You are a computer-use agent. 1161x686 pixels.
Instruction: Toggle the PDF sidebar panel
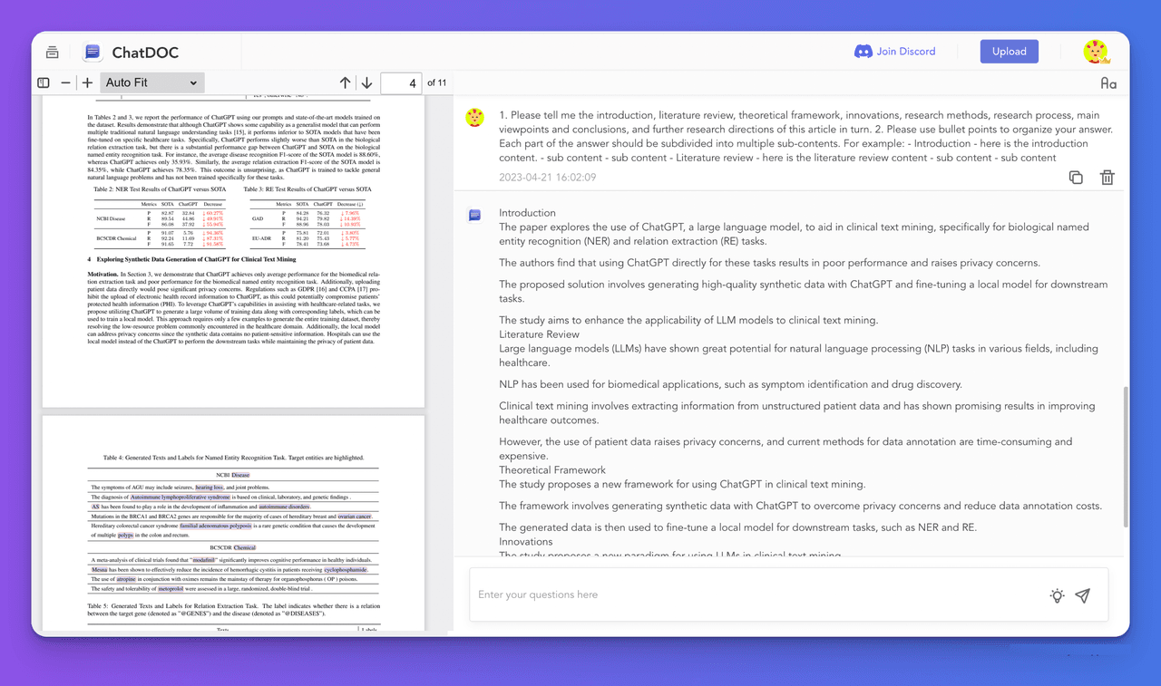click(x=44, y=82)
